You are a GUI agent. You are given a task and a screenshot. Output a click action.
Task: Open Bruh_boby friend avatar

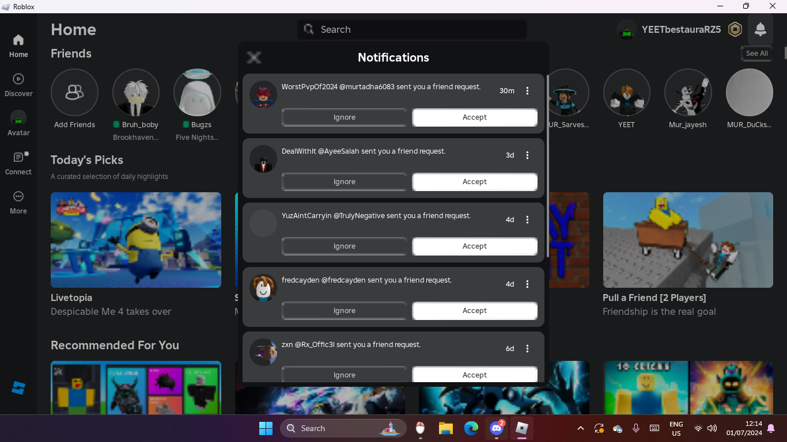pyautogui.click(x=136, y=92)
